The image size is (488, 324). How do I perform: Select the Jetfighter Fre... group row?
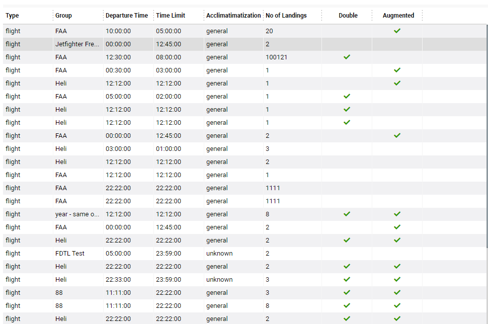[x=77, y=44]
